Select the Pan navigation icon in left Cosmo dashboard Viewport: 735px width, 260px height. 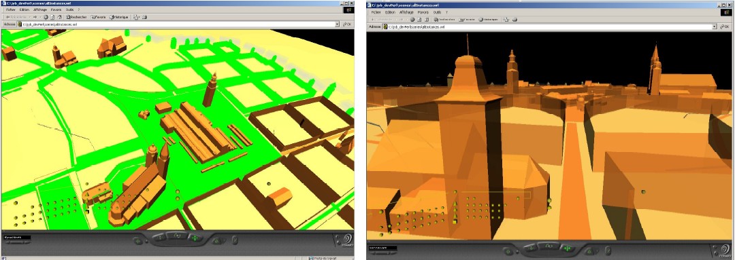click(195, 238)
